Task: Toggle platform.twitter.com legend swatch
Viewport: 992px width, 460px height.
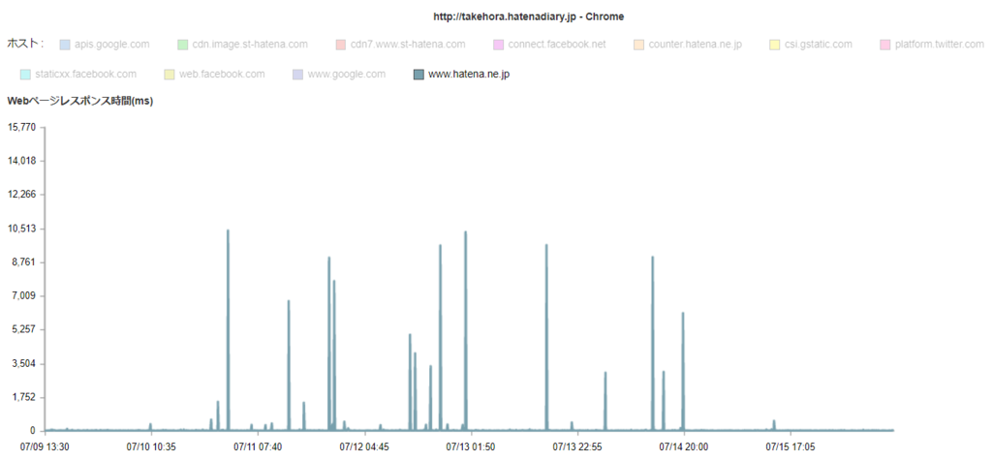Action: [885, 45]
